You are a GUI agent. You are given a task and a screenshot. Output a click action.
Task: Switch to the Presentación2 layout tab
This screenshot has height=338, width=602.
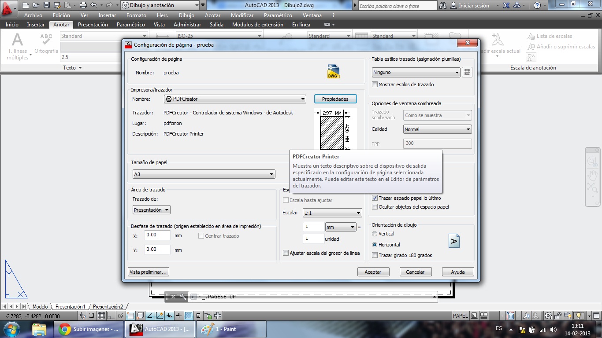pos(108,306)
